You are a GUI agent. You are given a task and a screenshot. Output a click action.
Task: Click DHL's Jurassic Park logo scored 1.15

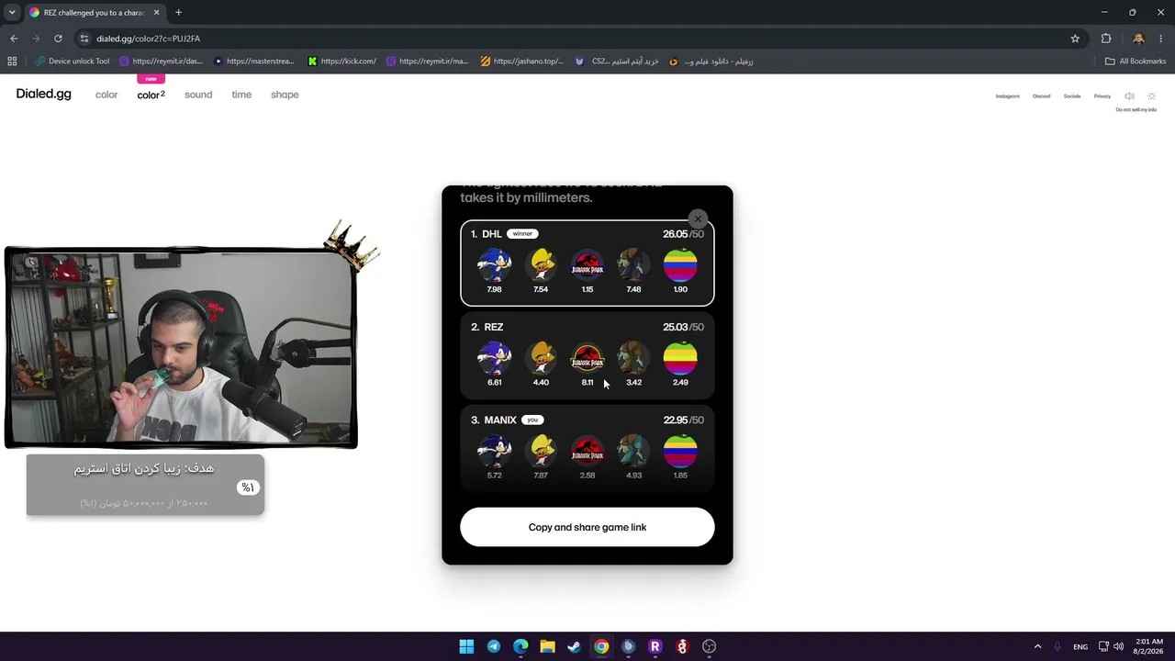(x=587, y=265)
